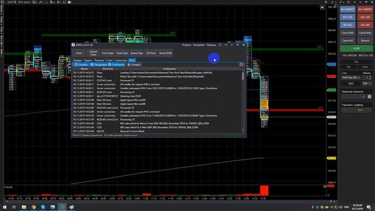Open the Открыть menu in ATAS window
This screenshot has width=375, height=211.
click(x=186, y=45)
